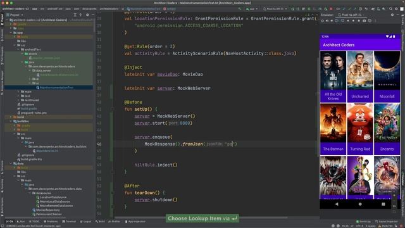Click the Build hammer icon in toolbar
Image resolution: width=405 pixels, height=228 pixels.
[240, 9]
